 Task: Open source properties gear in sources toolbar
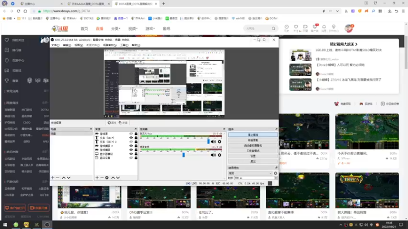tap(107, 178)
